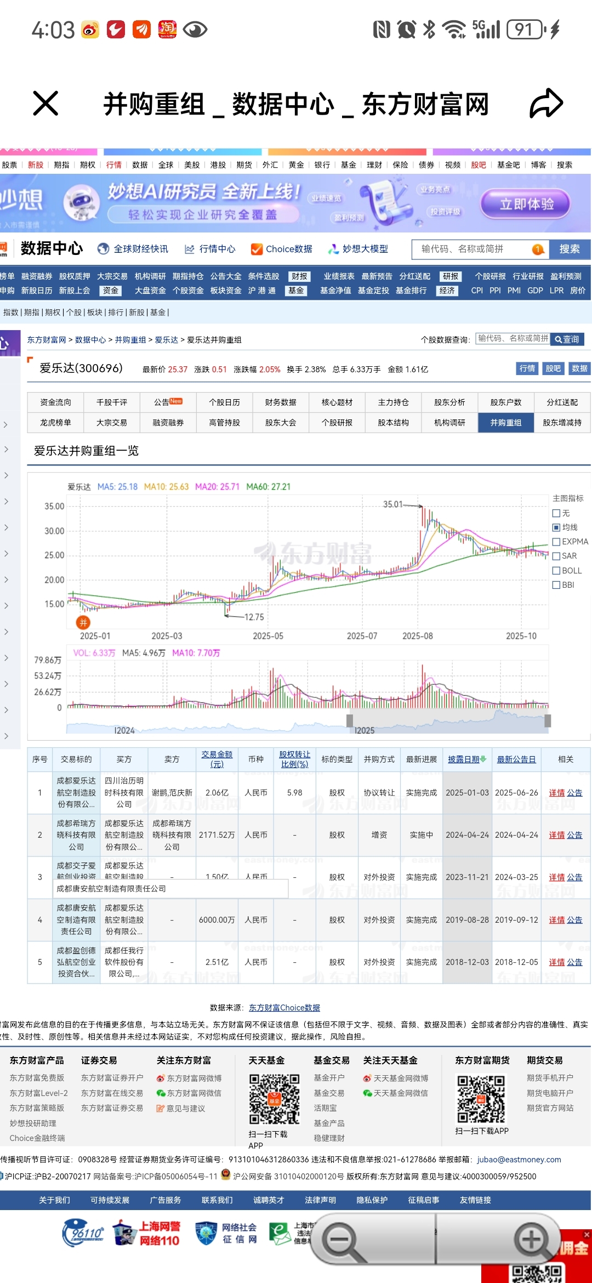592x1283 pixels.
Task: Select 无 main chart indicator
Action: pyautogui.click(x=556, y=513)
